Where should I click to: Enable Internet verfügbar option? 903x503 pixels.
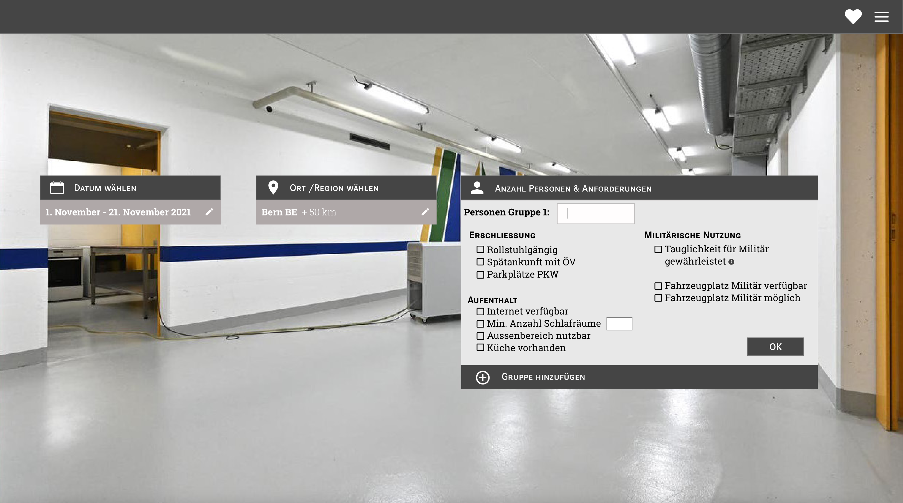tap(480, 311)
